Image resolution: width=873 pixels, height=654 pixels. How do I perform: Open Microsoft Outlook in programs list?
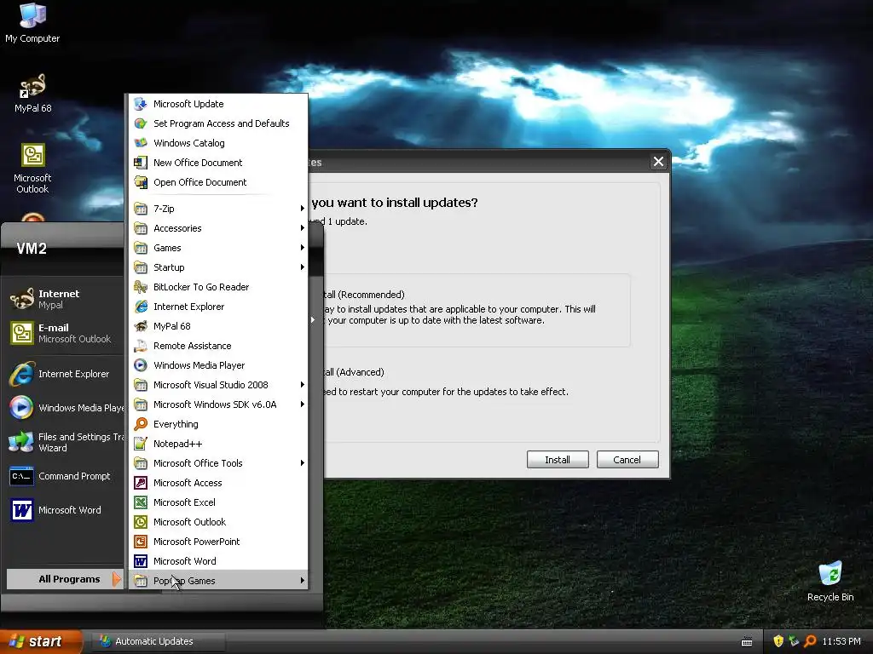pyautogui.click(x=217, y=522)
